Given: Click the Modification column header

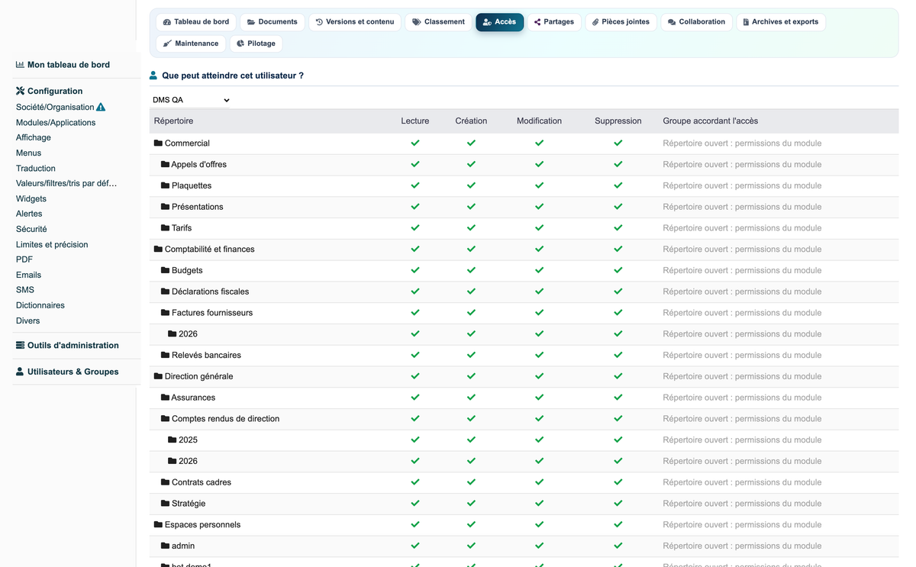Looking at the screenshot, I should tap(539, 121).
